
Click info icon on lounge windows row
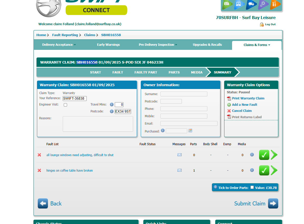(252, 155)
